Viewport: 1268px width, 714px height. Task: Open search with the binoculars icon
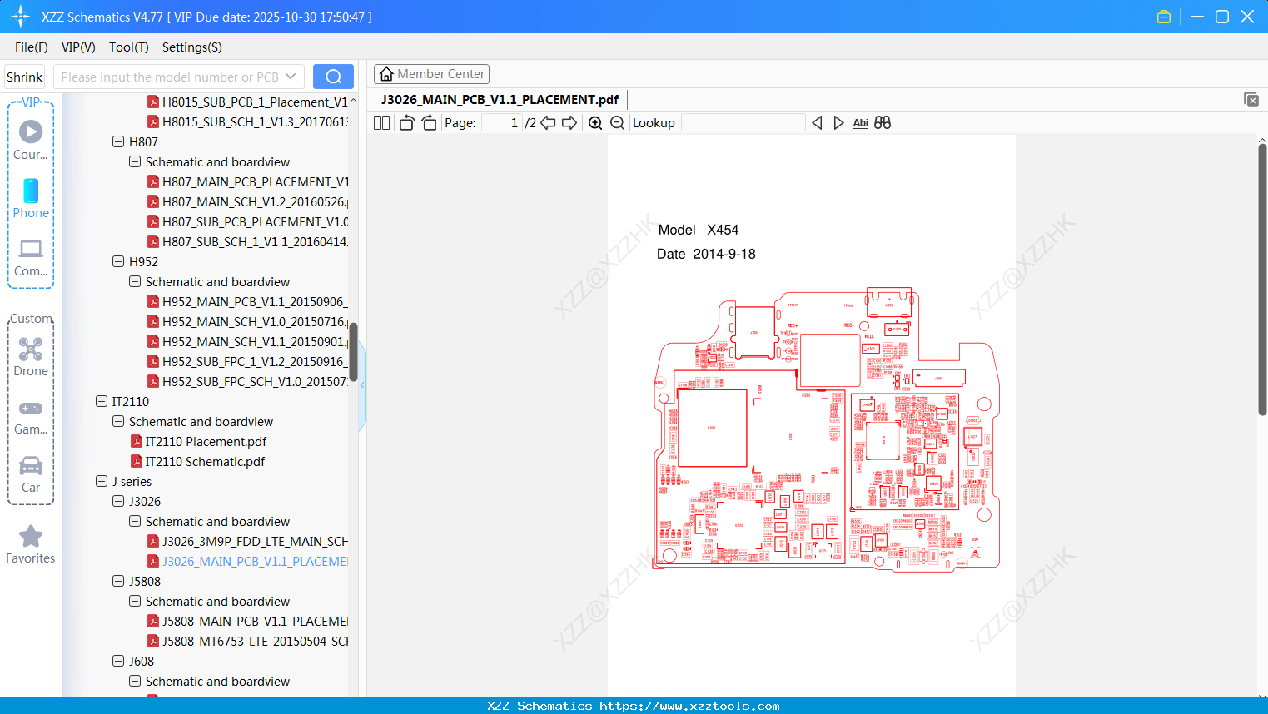[882, 122]
